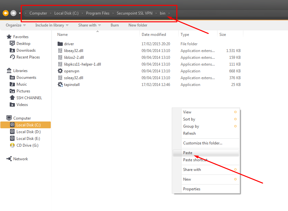This screenshot has height=211, width=288.
Task: Click the liblzo2-2.dll file icon
Action: pyautogui.click(x=60, y=58)
